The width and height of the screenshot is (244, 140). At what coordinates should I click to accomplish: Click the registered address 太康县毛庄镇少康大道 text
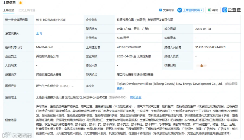72,97
